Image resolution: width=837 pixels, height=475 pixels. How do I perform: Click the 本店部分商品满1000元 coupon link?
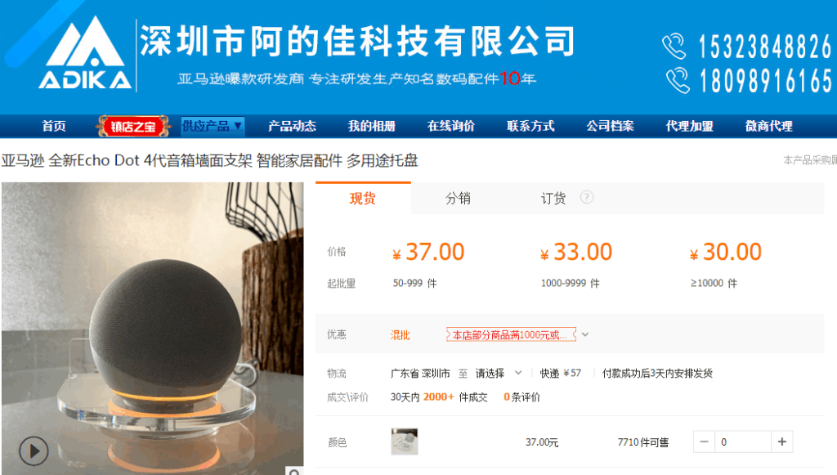[x=511, y=334]
